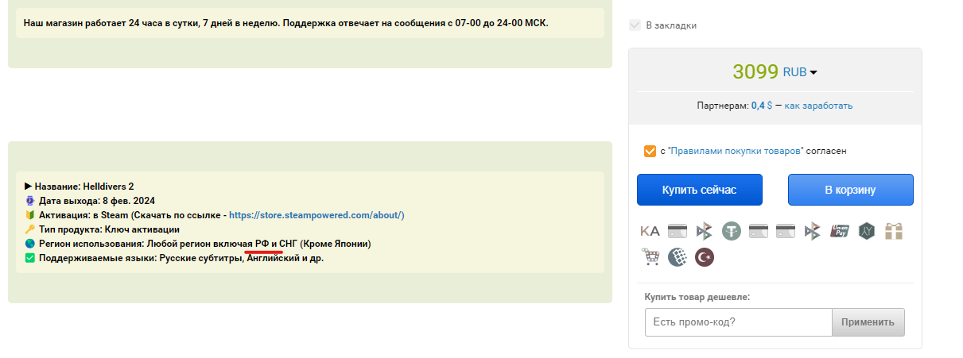Screen dimensions: 963x358
Task: Select the Tether (USDT) payment icon
Action: click(732, 231)
